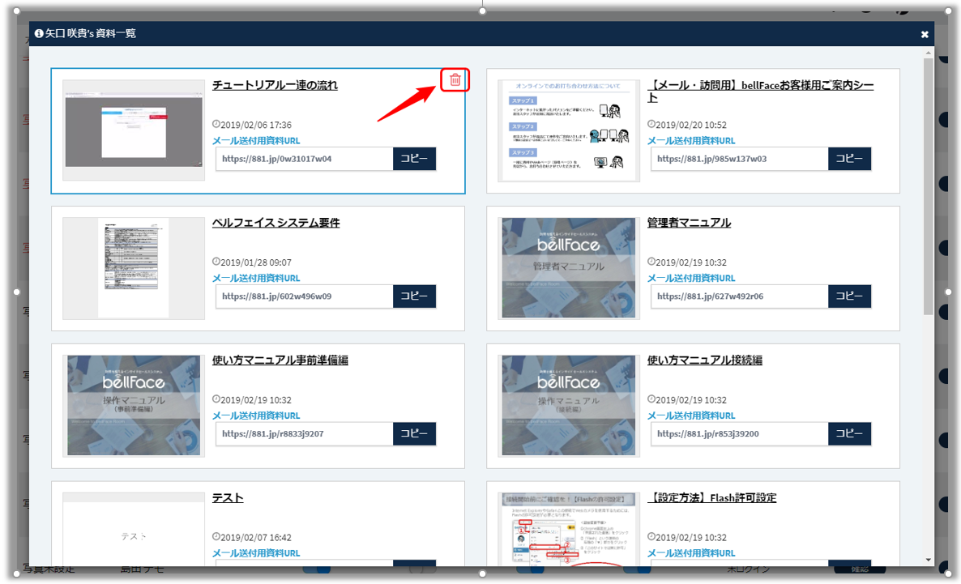Select the URL field containing 627w492r06
This screenshot has width=961, height=584.
point(739,296)
